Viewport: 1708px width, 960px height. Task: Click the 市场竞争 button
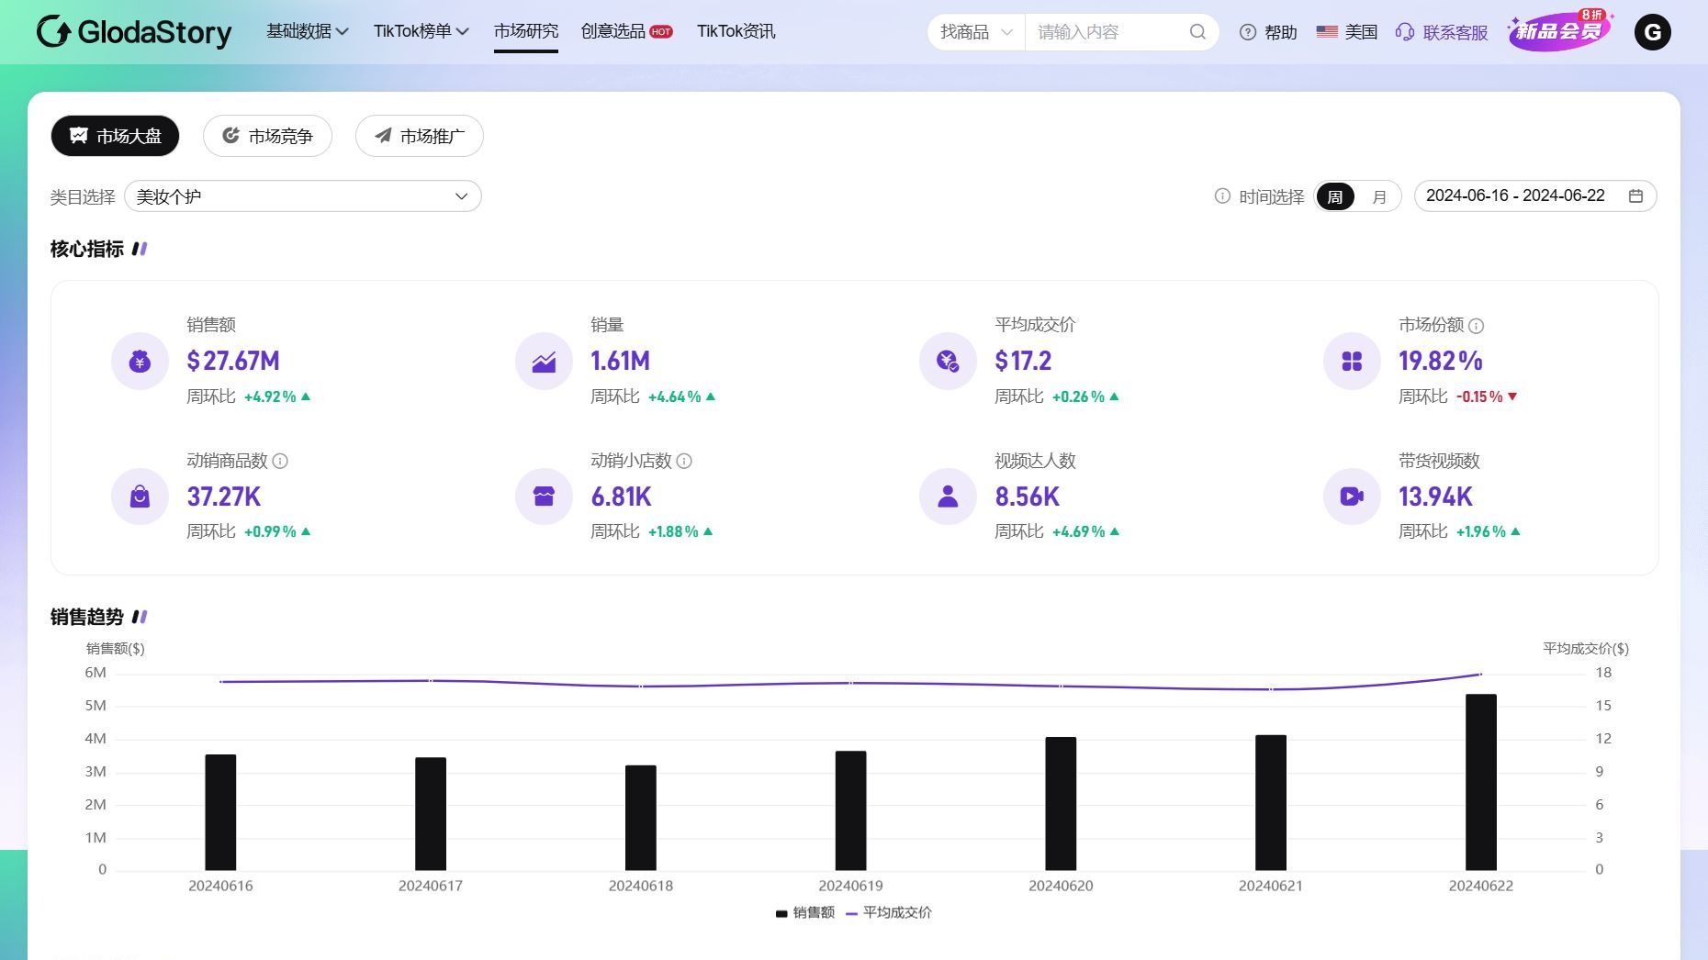coord(267,135)
